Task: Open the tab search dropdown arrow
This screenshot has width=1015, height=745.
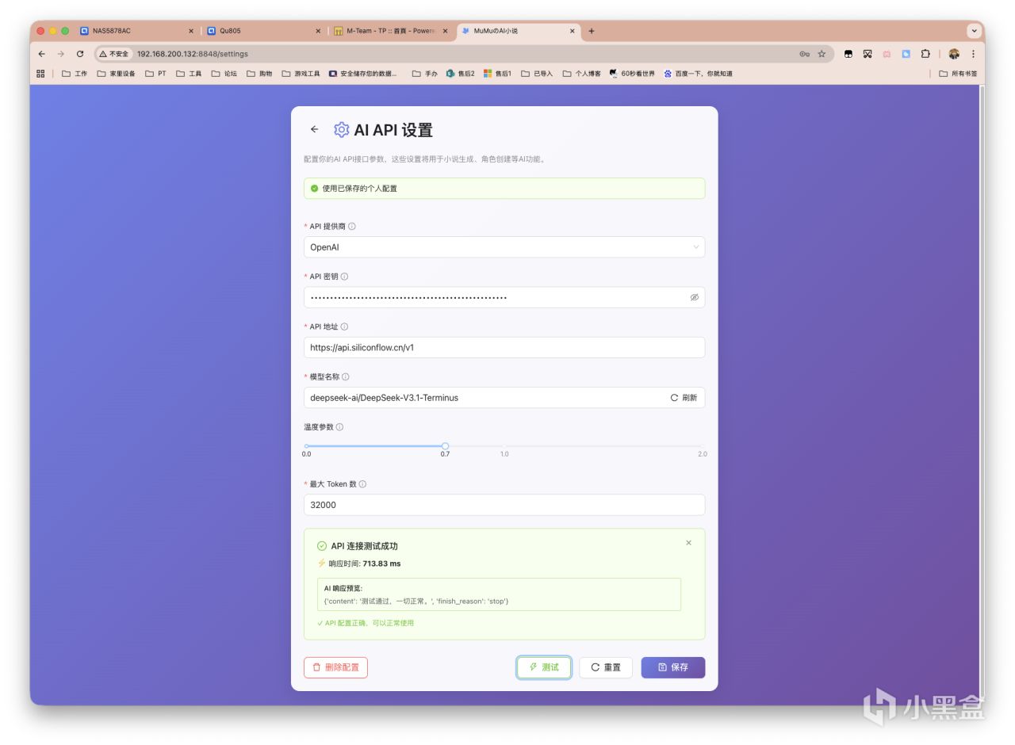Action: [x=975, y=31]
